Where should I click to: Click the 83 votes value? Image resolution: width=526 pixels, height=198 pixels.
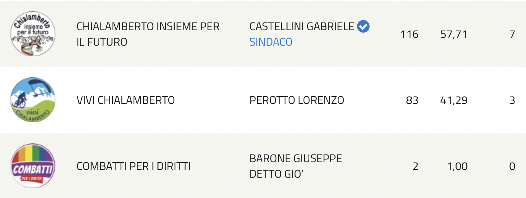click(412, 100)
